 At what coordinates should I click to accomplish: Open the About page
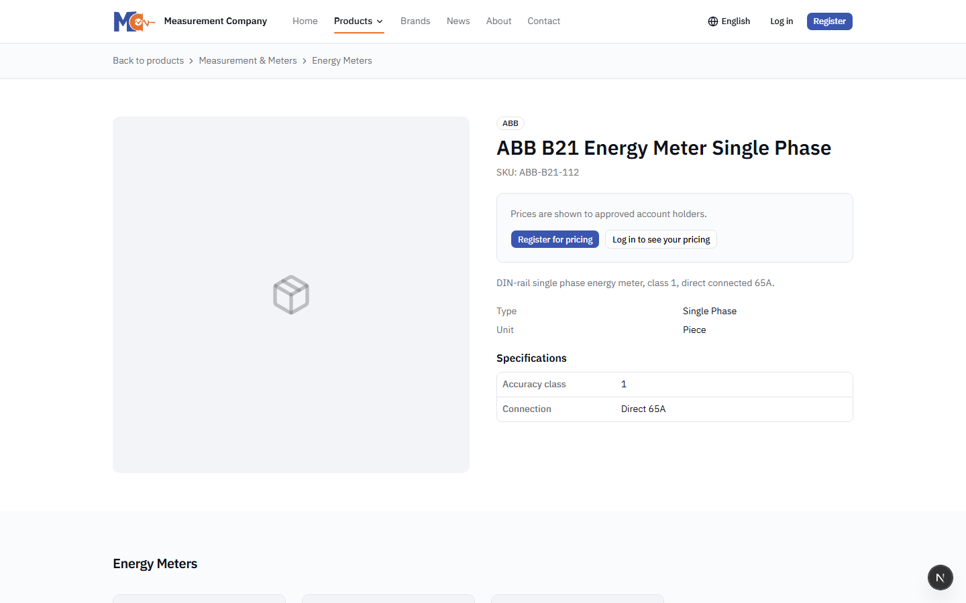499,21
